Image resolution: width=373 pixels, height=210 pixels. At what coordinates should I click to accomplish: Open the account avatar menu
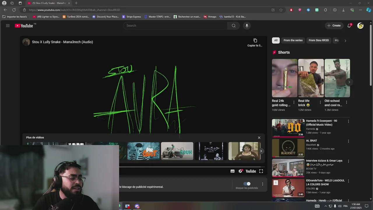pos(360,26)
